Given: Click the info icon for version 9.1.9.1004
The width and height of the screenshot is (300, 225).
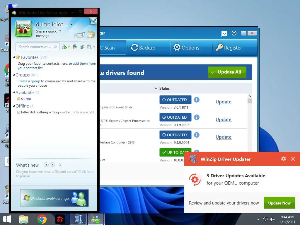Looking at the screenshot, I should pos(197,135).
